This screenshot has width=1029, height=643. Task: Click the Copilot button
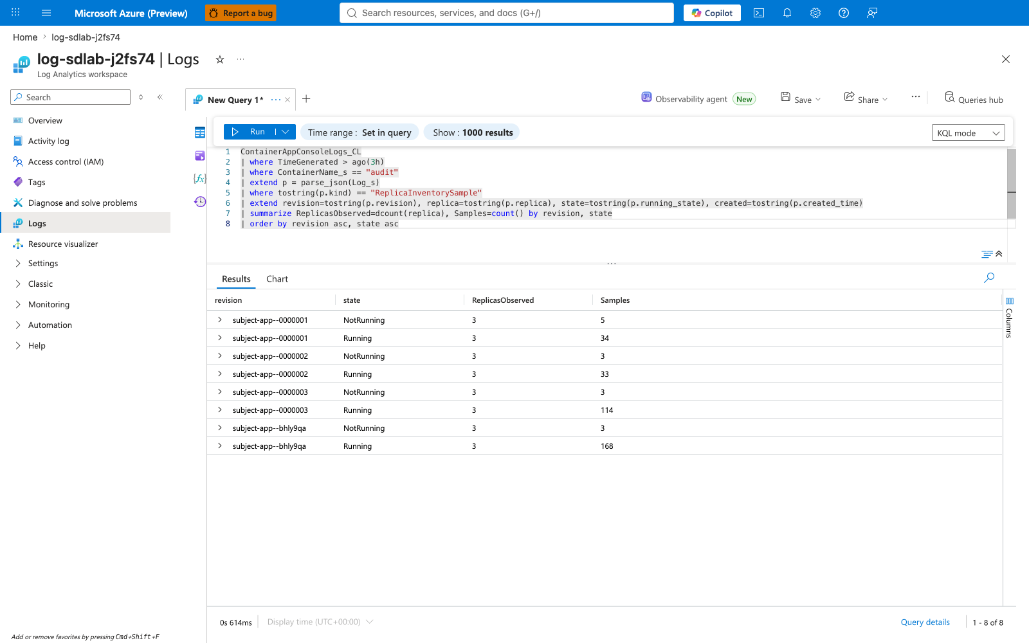(x=712, y=13)
